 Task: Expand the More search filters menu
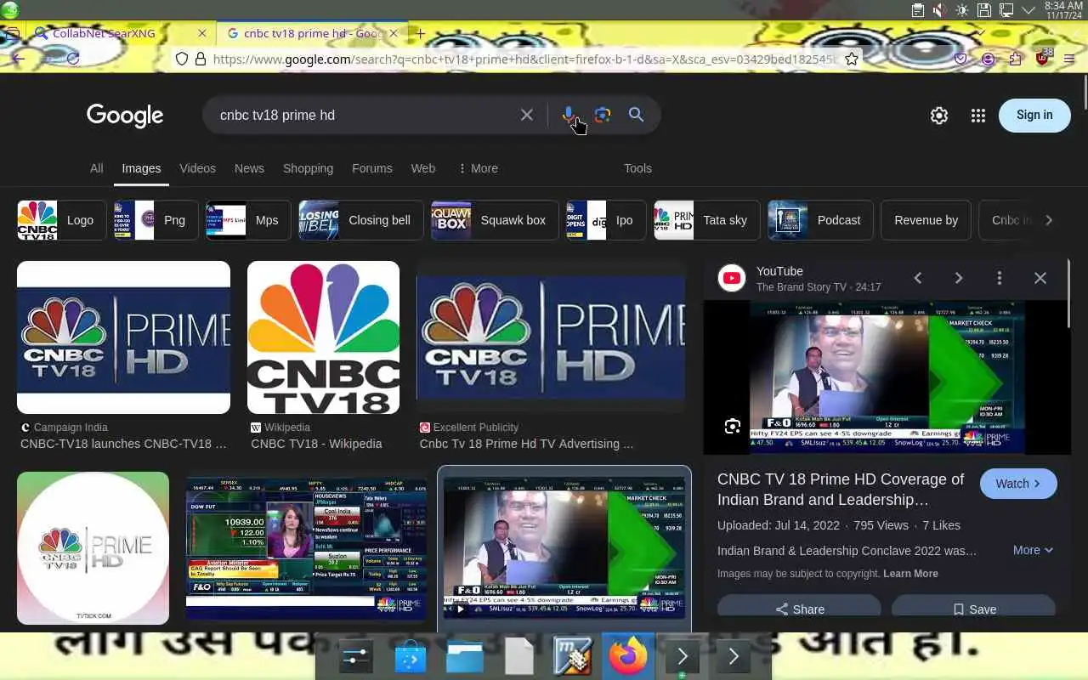point(478,168)
